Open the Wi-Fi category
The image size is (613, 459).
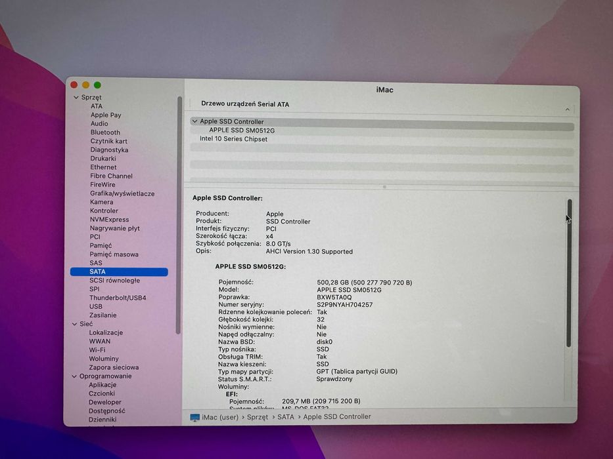(x=97, y=350)
